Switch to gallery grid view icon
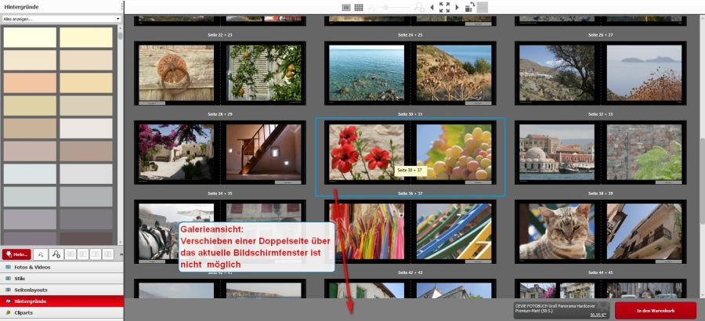 tap(358, 7)
